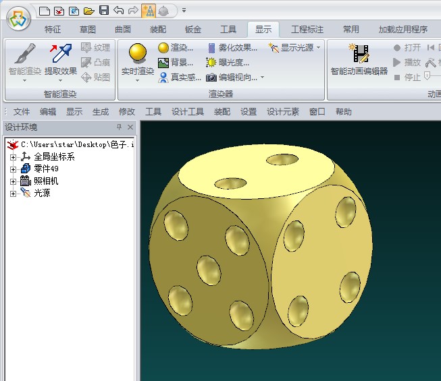Expand the 全局坐标系 tree node
The height and width of the screenshot is (381, 441).
[x=13, y=157]
